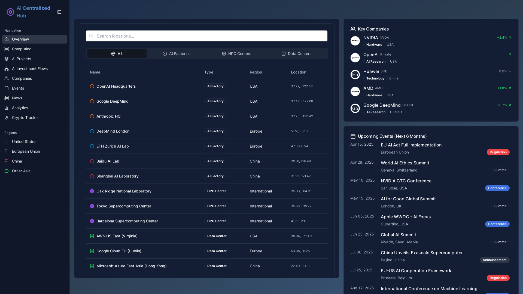Viewport: 523px width, 294px height.
Task: Switch to the AI Factories tab
Action: [177, 54]
